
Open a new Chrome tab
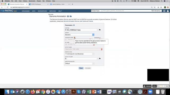click(72, 4)
